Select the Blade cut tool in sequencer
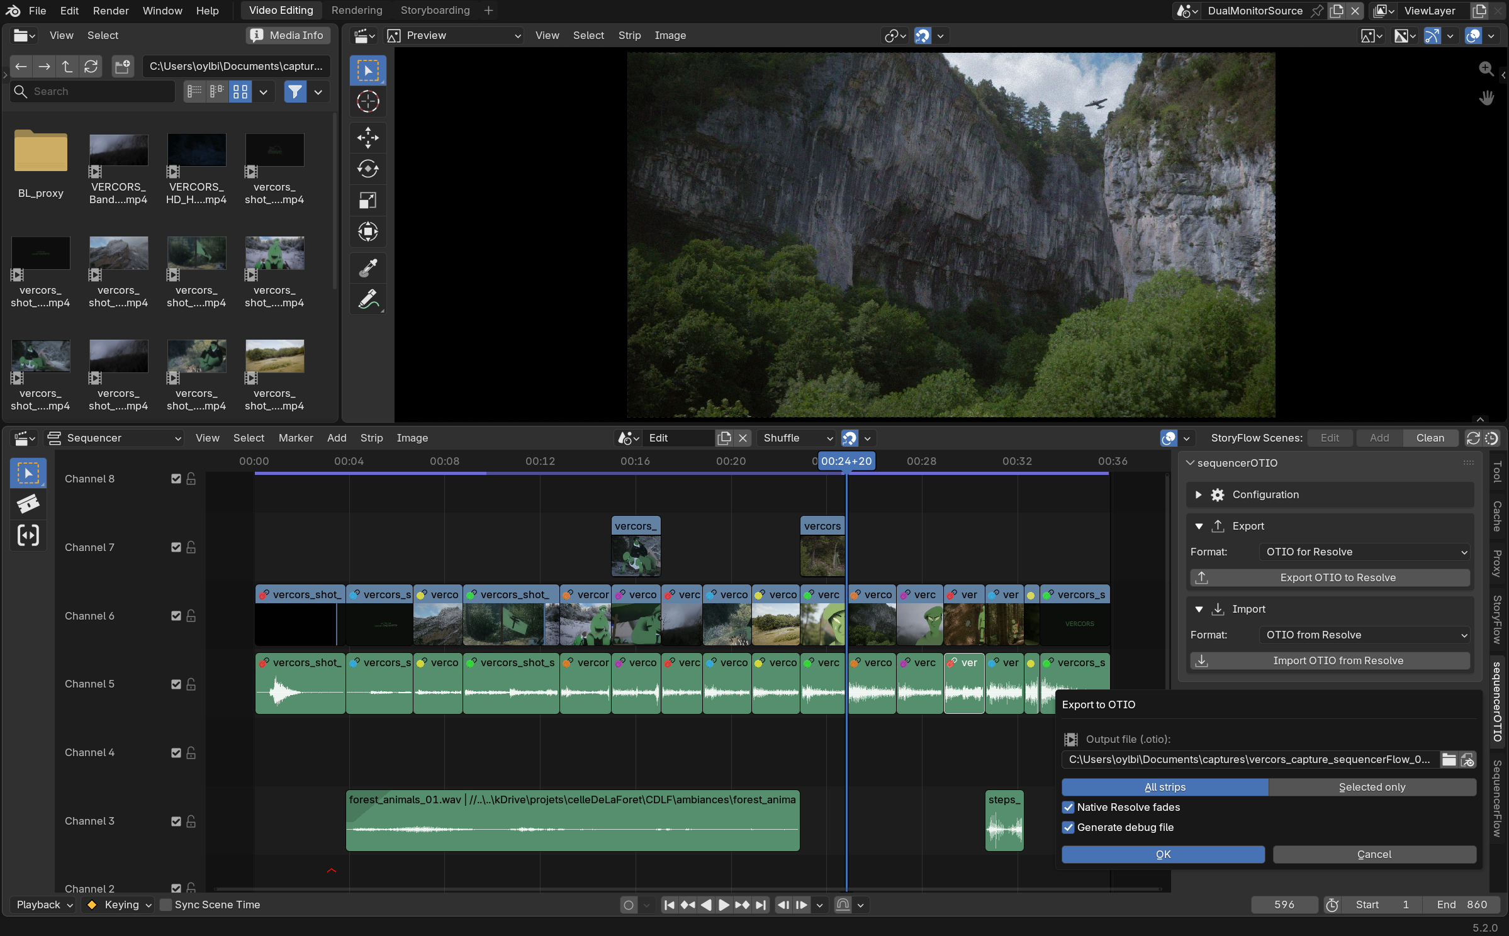This screenshot has width=1509, height=936. point(28,504)
